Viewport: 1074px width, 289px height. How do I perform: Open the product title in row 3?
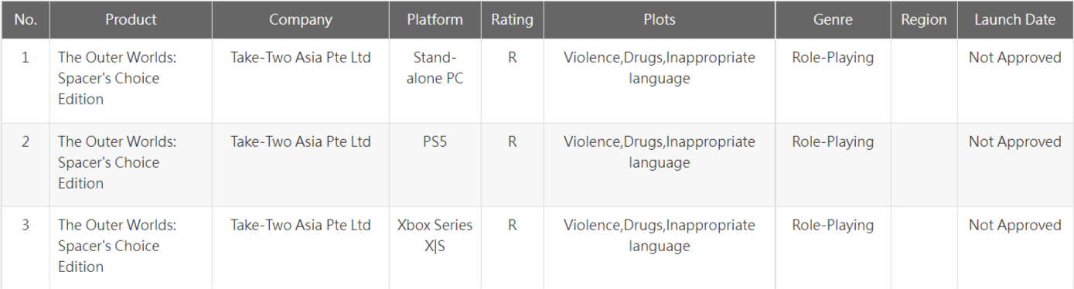(117, 246)
